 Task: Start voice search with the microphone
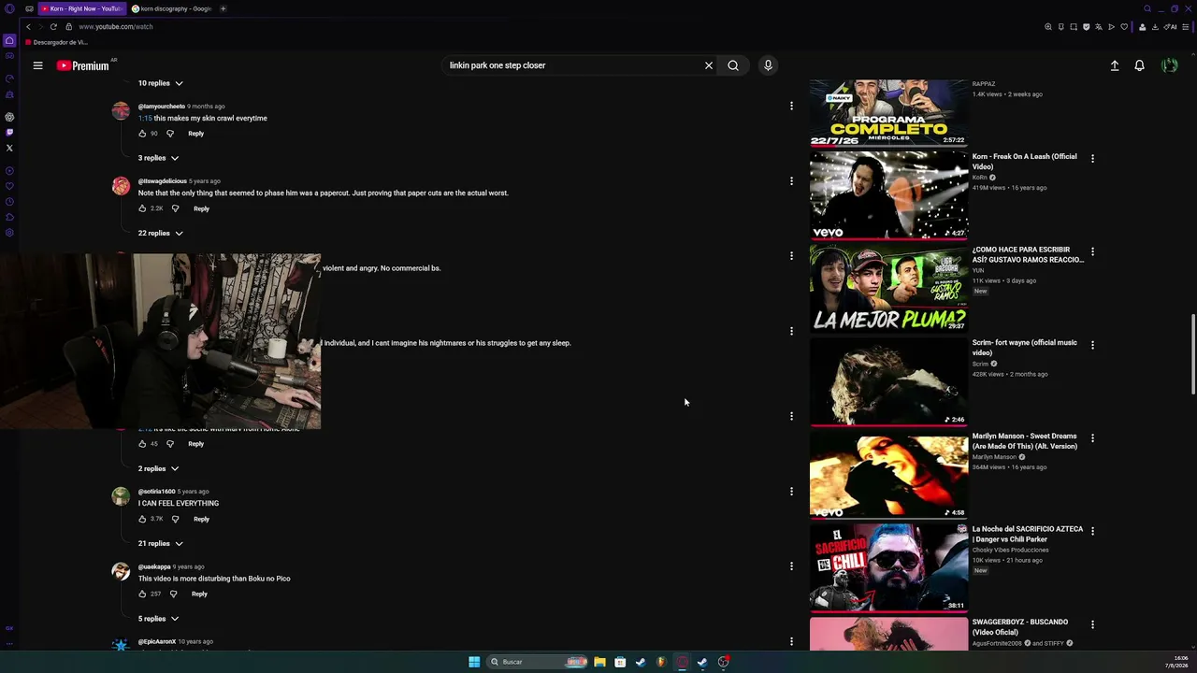768,65
